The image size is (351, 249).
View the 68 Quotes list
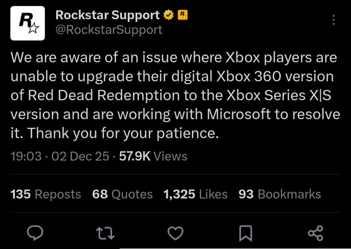122,194
